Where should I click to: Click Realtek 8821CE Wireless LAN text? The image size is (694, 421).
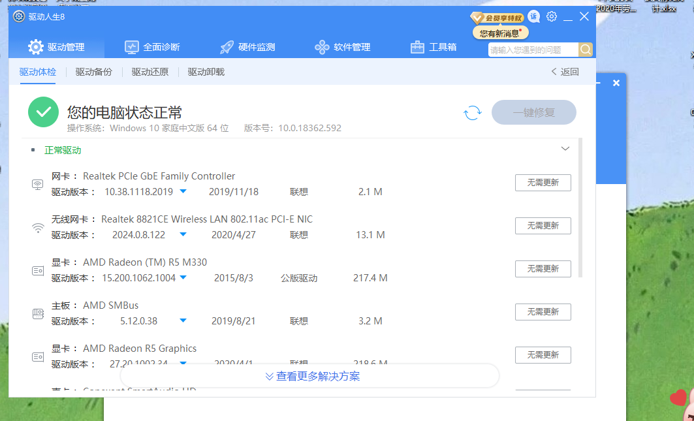207,219
